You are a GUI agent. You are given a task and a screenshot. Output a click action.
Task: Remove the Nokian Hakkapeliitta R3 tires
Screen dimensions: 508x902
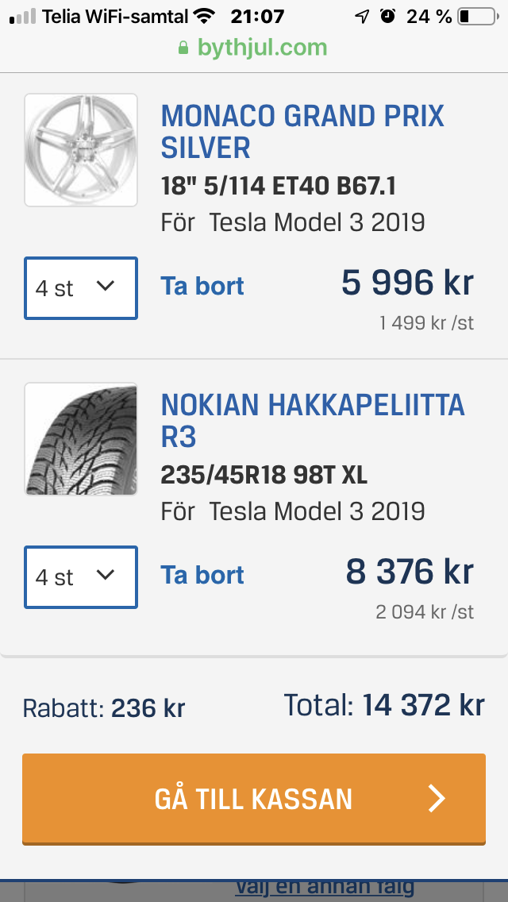coord(202,575)
